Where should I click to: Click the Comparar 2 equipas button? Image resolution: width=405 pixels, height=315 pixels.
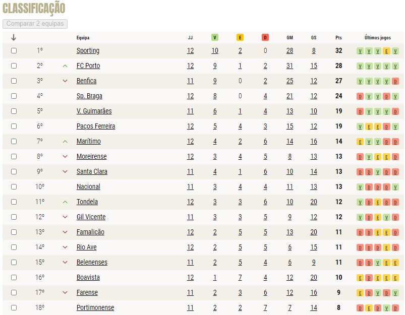coord(35,24)
